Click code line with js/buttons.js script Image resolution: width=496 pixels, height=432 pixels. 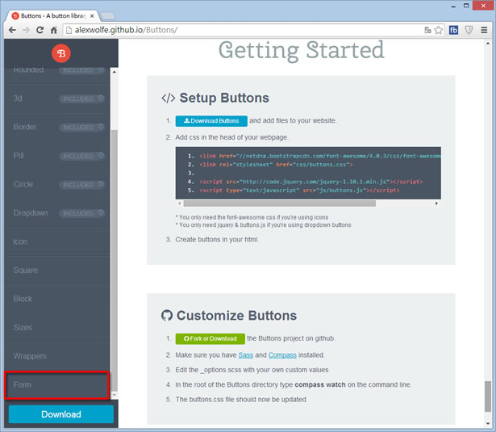point(299,191)
